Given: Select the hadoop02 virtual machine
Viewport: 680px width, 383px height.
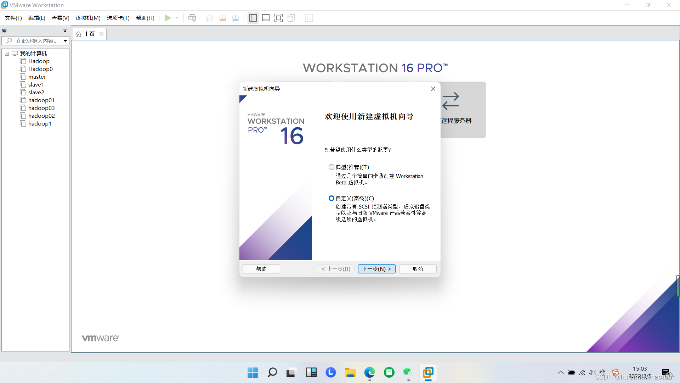Looking at the screenshot, I should tap(41, 116).
